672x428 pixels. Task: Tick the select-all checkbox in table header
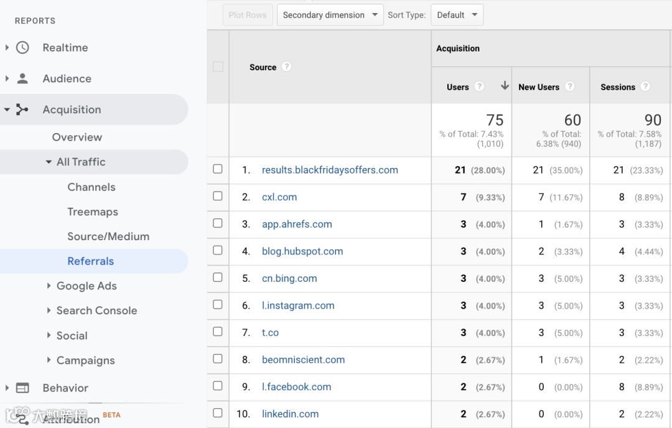pos(218,67)
